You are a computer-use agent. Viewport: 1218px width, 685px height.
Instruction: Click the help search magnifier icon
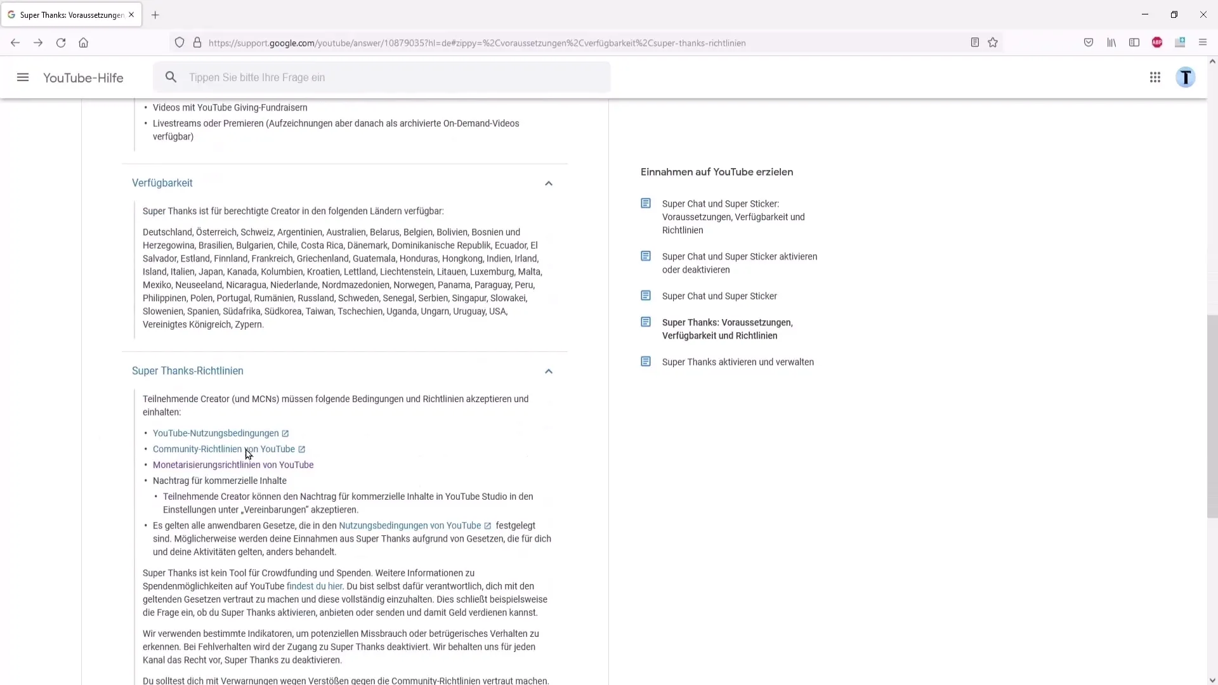click(x=171, y=77)
